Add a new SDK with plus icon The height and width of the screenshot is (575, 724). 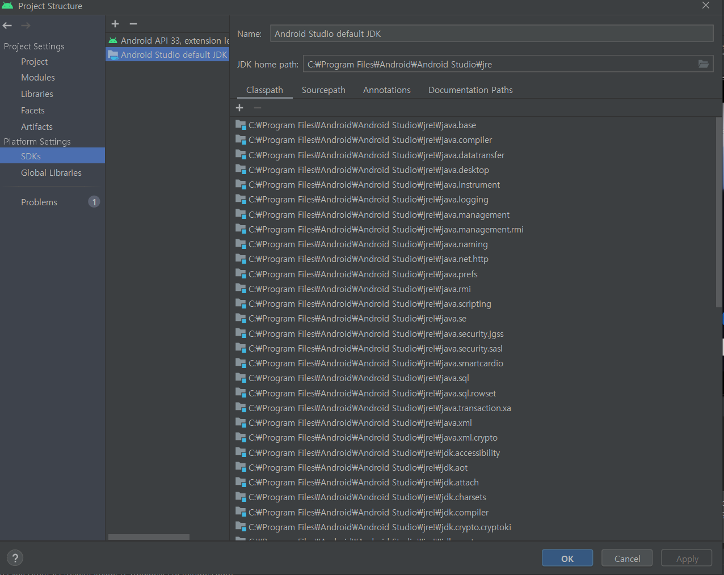tap(115, 24)
